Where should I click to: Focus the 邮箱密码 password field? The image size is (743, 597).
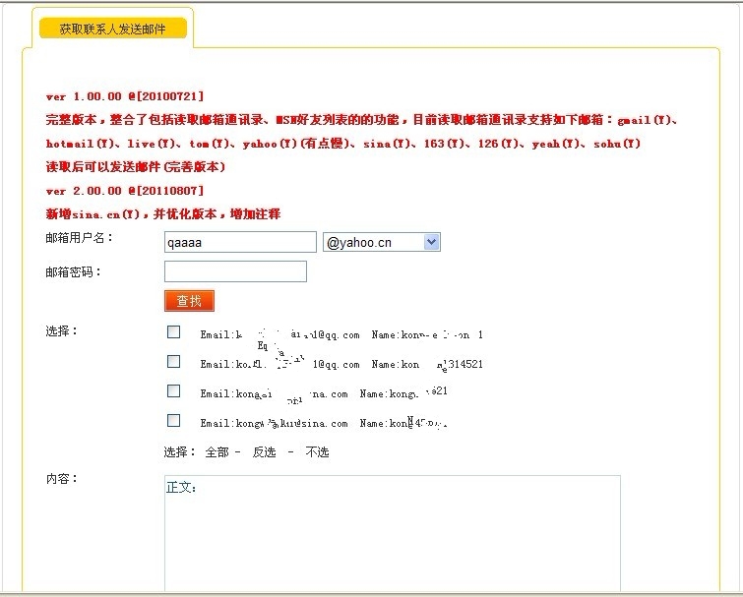[x=235, y=271]
